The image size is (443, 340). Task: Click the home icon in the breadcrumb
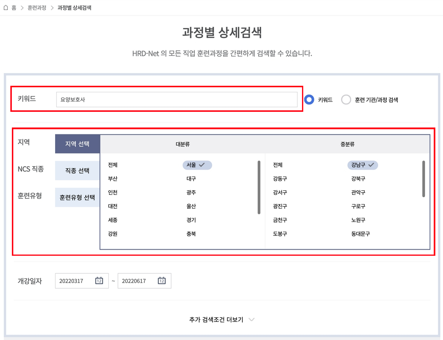(x=5, y=8)
